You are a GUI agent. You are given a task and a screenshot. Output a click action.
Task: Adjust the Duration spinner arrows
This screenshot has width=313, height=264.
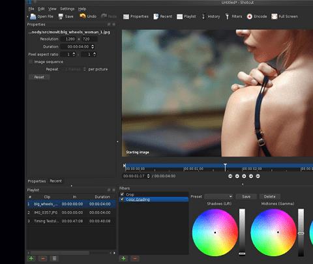[93, 46]
